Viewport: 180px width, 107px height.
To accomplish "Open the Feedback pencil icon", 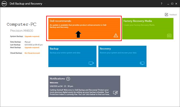I will (x=167, y=15).
